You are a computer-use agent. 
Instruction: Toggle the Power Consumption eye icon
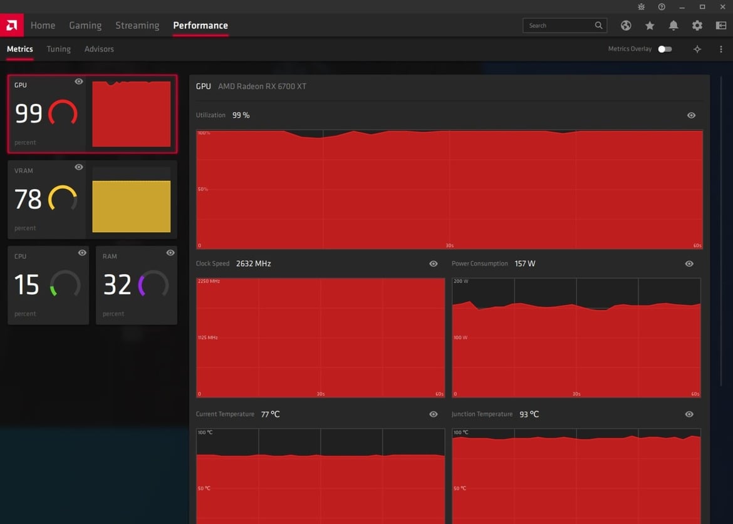(689, 264)
